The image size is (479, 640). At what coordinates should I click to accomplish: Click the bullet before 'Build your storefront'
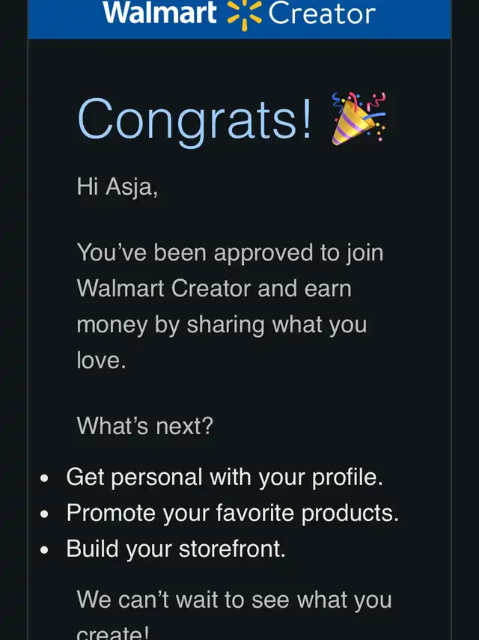(44, 549)
